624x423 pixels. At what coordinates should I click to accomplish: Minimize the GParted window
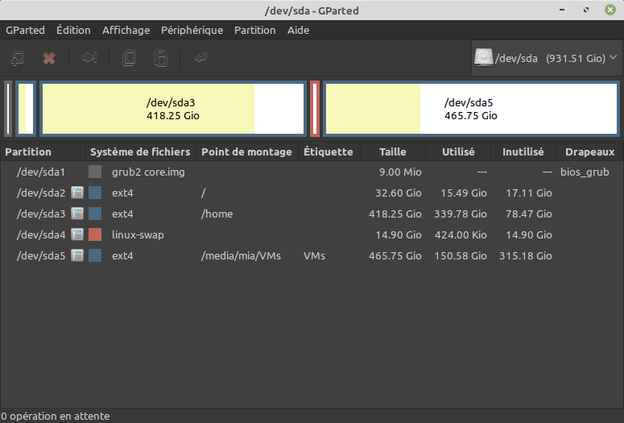(x=562, y=10)
